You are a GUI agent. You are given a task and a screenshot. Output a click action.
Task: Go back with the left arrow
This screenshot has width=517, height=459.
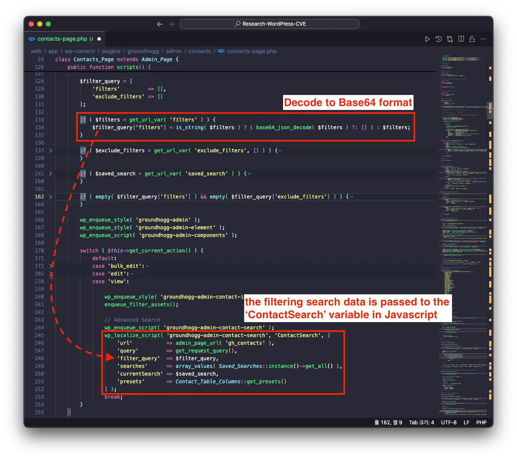pos(160,24)
